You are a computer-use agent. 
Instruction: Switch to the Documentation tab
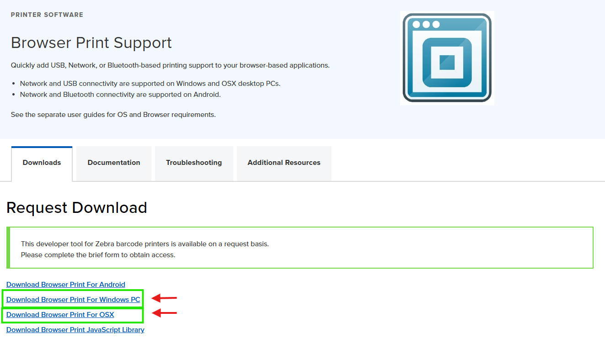[114, 164]
